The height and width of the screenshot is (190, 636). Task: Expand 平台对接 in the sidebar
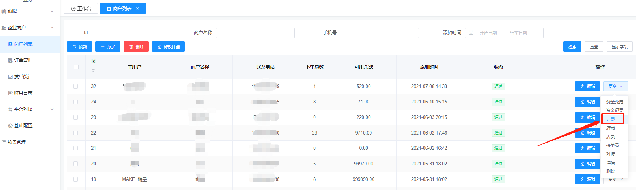coord(30,109)
